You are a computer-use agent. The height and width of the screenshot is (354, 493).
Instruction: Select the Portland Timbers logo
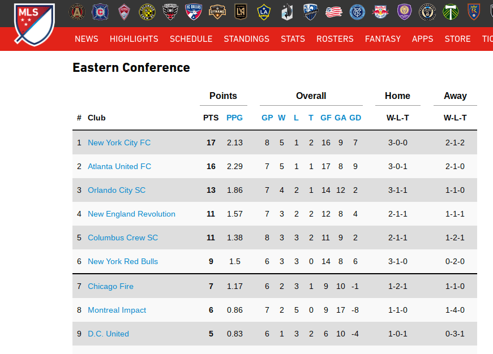pos(451,12)
